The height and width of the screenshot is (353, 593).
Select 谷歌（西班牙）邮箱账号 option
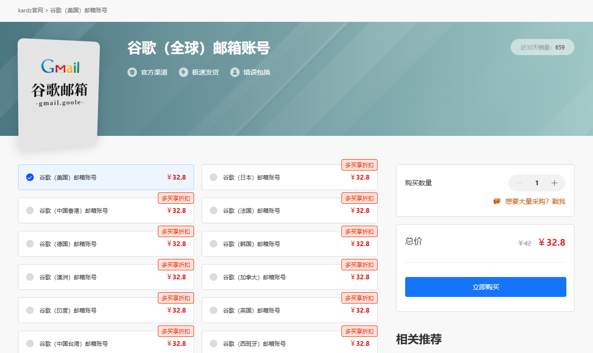point(290,342)
